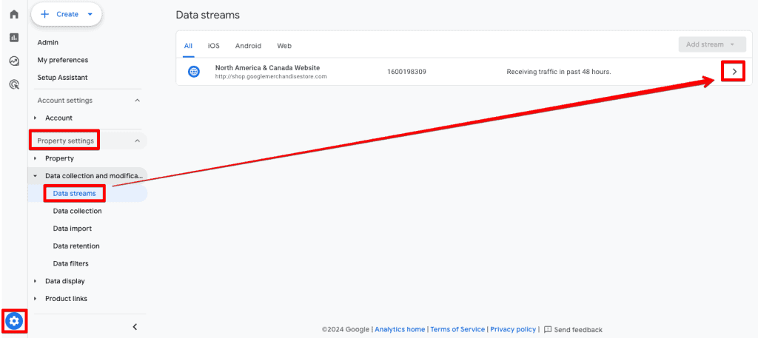Viewport: 758px width, 338px height.
Task: Open the Privacy policy link
Action: [513, 329]
